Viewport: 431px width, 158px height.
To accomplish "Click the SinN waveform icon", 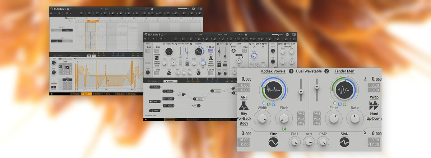I will tap(344, 142).
